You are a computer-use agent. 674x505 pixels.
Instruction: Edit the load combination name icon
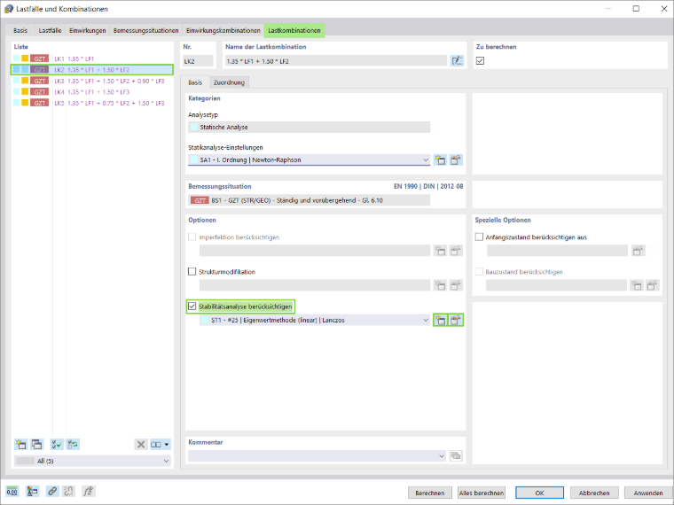click(x=457, y=61)
